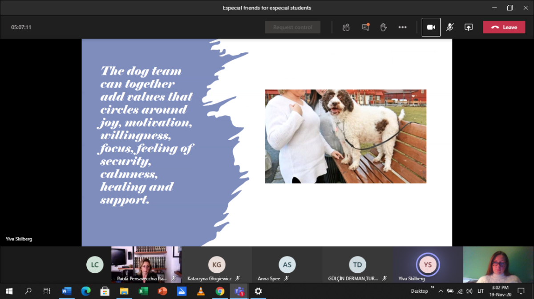The height and width of the screenshot is (299, 534).
Task: Click the Request control button
Action: (x=292, y=27)
